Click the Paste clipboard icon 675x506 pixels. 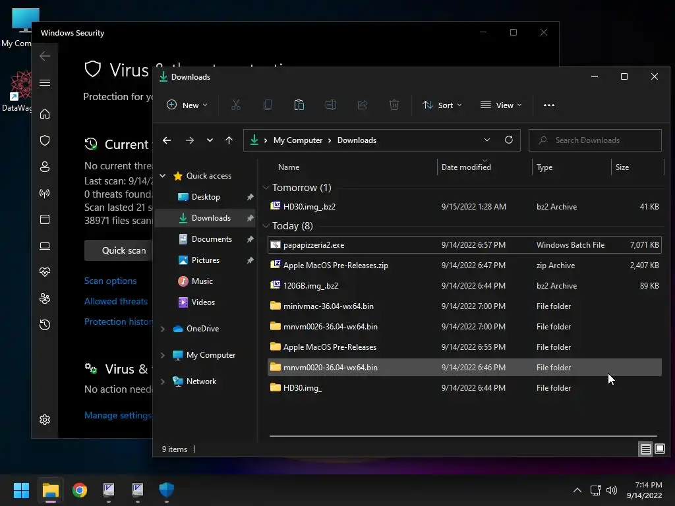299,105
